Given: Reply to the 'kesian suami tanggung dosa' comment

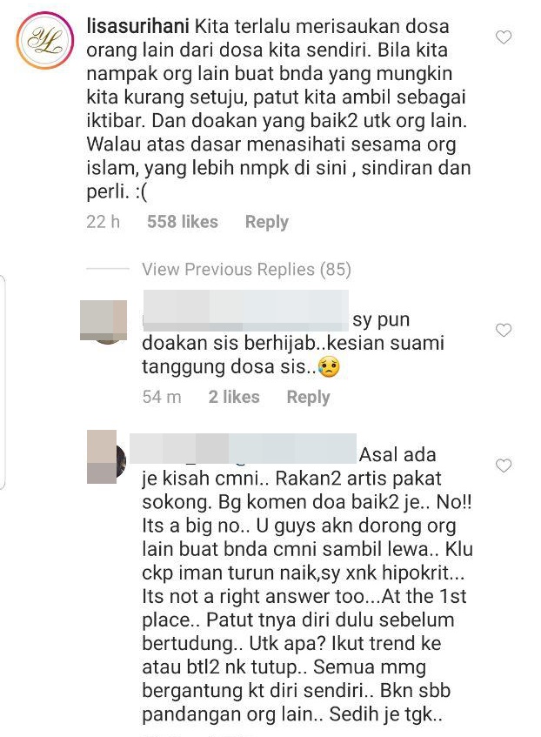Looking at the screenshot, I should pos(309,397).
